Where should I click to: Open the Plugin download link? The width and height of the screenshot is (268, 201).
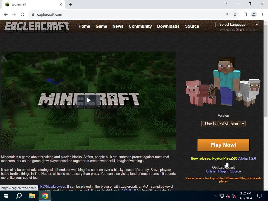(x=223, y=171)
